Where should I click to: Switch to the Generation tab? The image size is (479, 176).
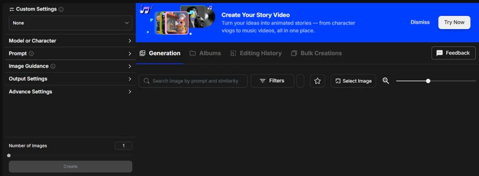pyautogui.click(x=160, y=53)
